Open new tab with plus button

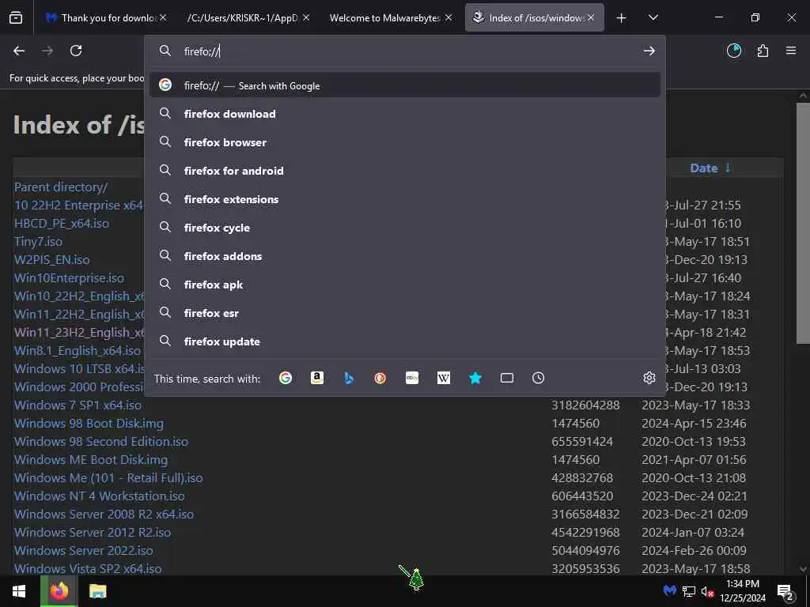coord(622,18)
